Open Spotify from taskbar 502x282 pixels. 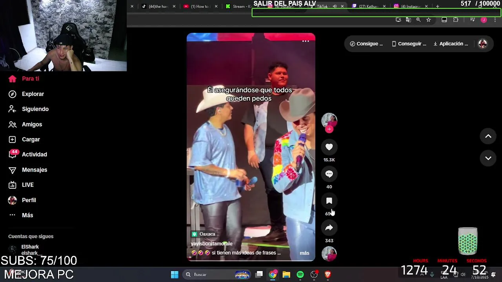point(300,275)
